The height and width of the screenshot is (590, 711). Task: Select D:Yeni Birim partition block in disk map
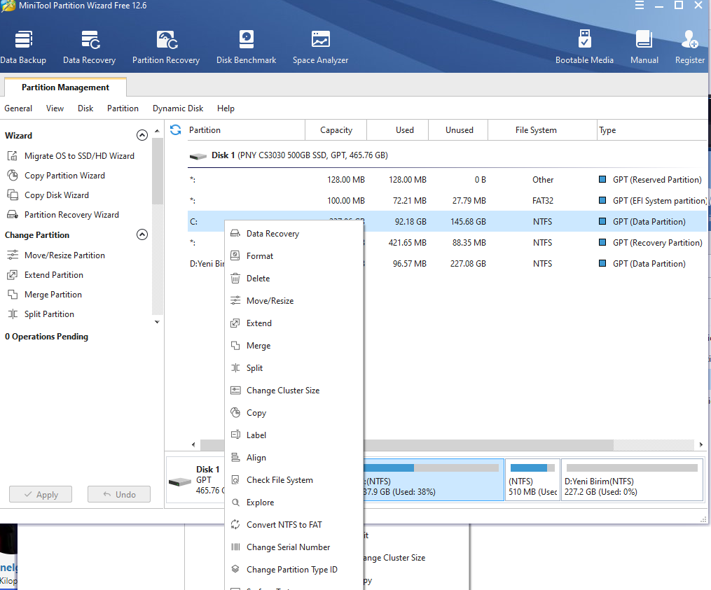point(632,480)
